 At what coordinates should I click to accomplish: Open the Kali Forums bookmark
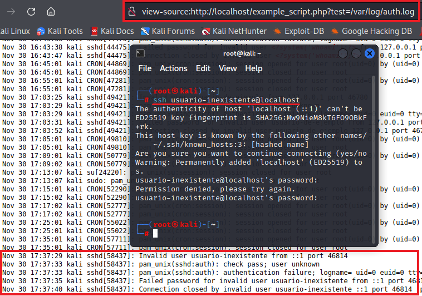(x=168, y=31)
